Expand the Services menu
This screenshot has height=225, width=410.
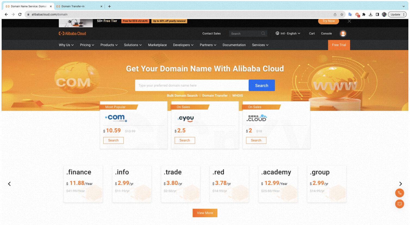coord(260,45)
